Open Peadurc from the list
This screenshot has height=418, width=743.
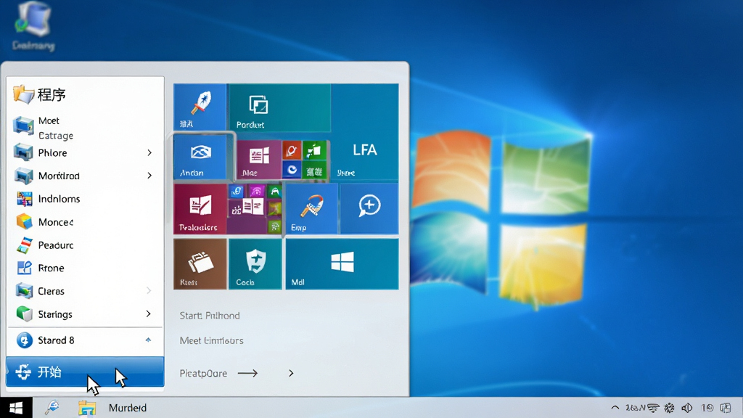[86, 245]
